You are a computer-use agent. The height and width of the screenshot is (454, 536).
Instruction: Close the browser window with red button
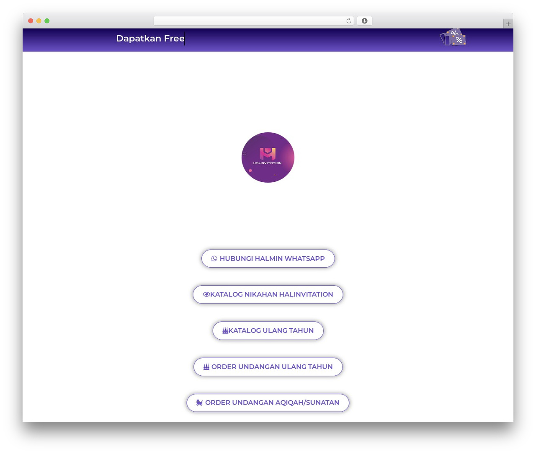(31, 21)
